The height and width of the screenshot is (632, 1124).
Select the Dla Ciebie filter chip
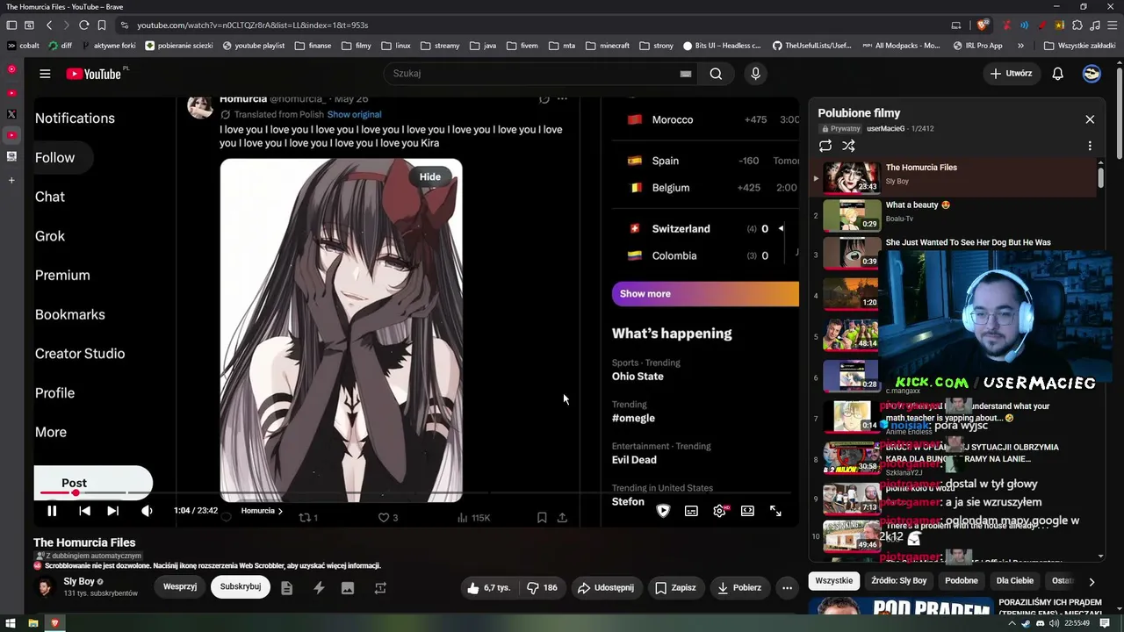(x=1015, y=581)
